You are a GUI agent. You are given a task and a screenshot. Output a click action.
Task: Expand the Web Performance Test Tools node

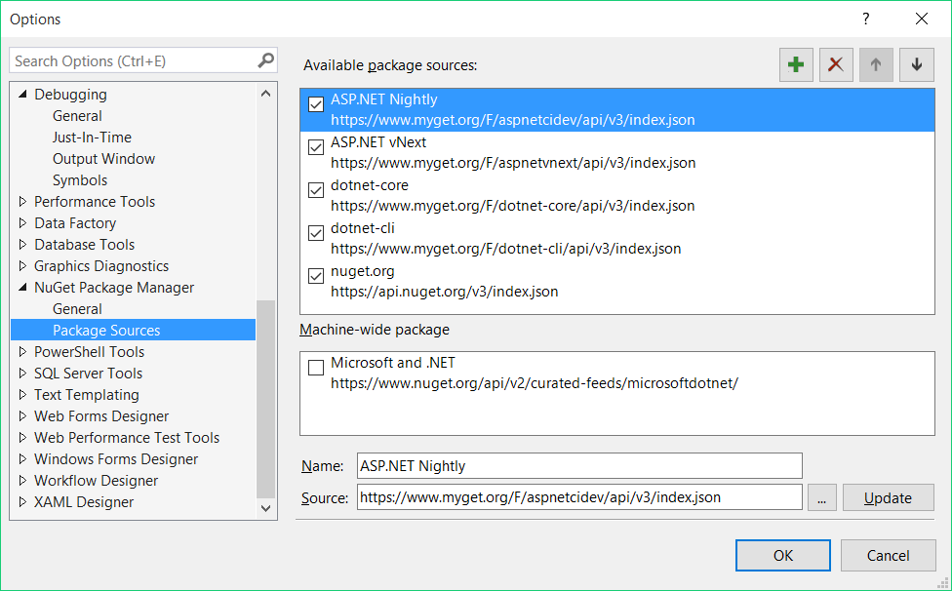tap(22, 438)
